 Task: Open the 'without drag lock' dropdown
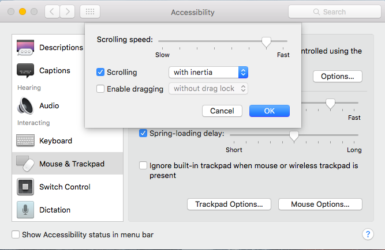(x=208, y=88)
